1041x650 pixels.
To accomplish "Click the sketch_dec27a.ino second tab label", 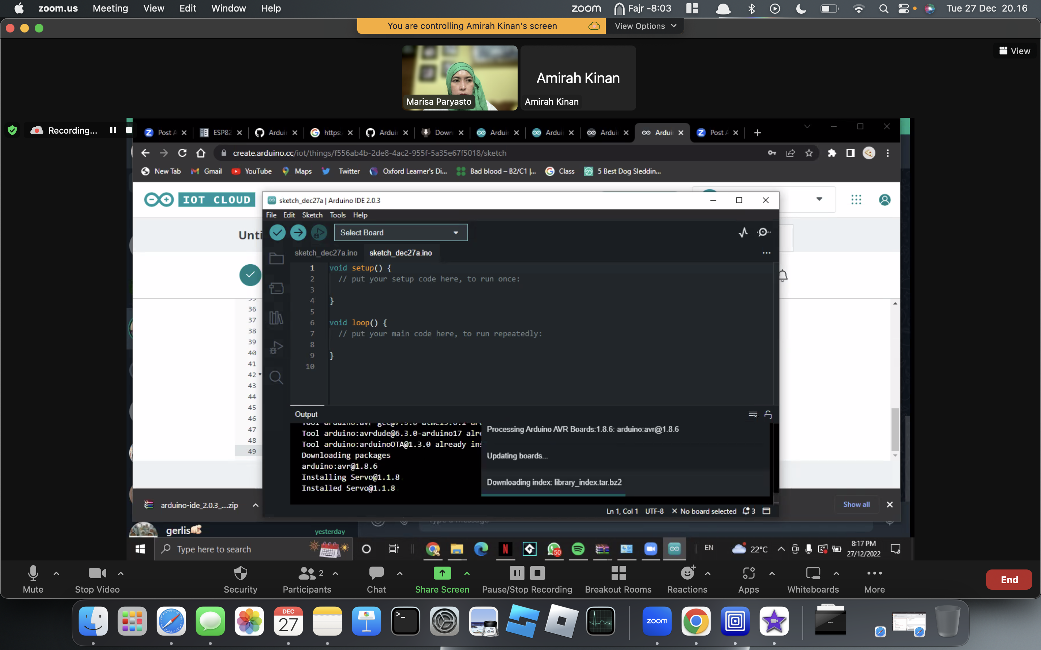I will [400, 252].
